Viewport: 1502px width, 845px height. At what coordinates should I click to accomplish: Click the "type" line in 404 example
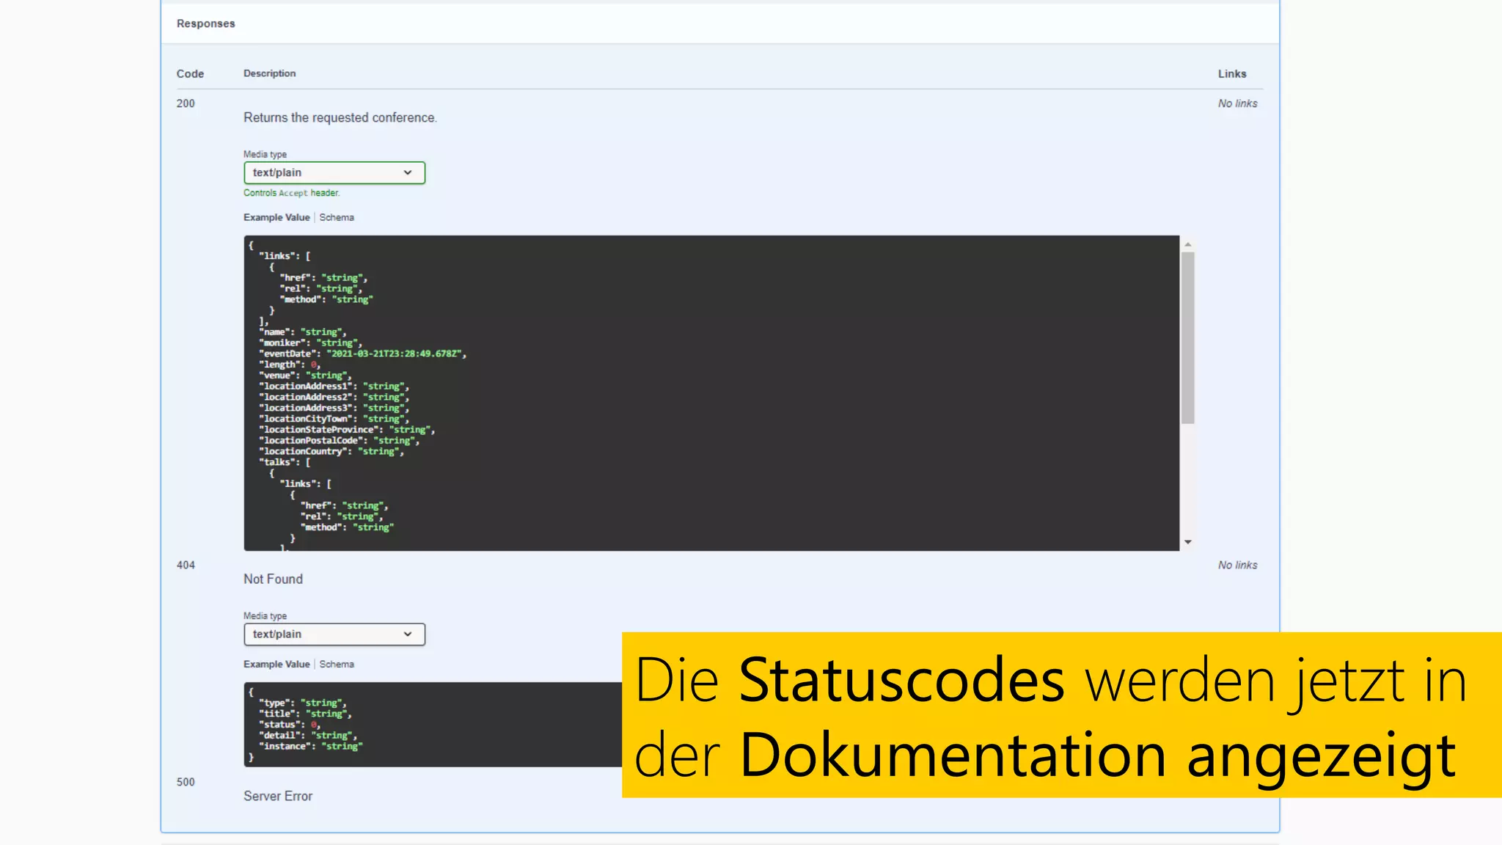point(303,703)
